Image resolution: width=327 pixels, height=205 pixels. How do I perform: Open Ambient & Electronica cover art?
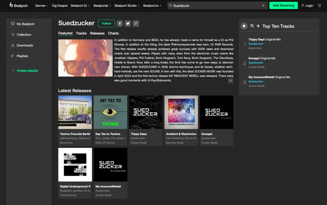pyautogui.click(x=181, y=112)
